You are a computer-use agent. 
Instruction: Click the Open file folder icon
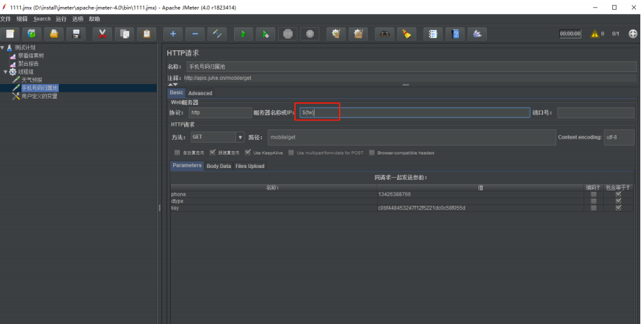(53, 34)
